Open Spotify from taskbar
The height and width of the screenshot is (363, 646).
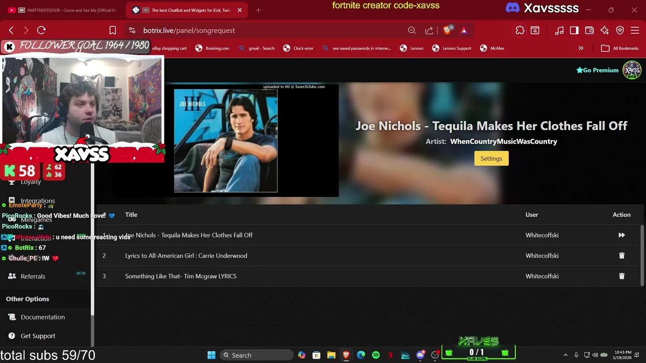click(x=375, y=355)
